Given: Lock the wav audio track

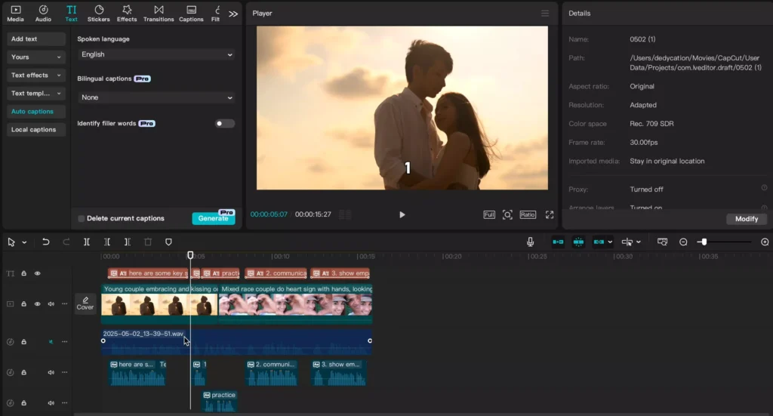Looking at the screenshot, I should (x=23, y=341).
